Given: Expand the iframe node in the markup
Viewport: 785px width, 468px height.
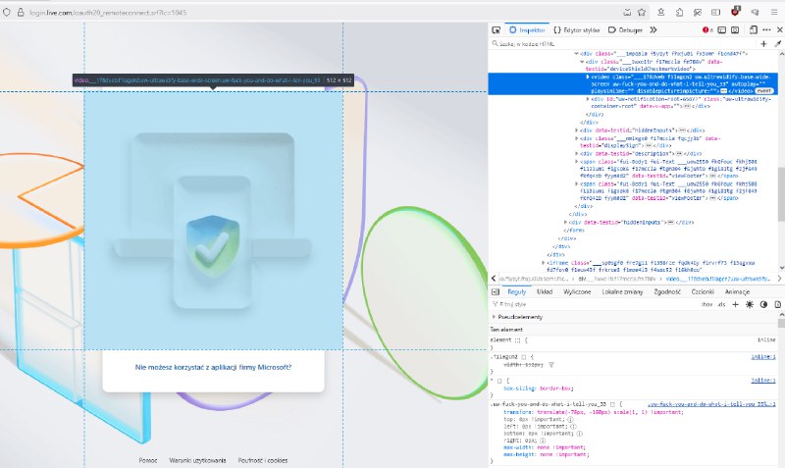Looking at the screenshot, I should 544,263.
